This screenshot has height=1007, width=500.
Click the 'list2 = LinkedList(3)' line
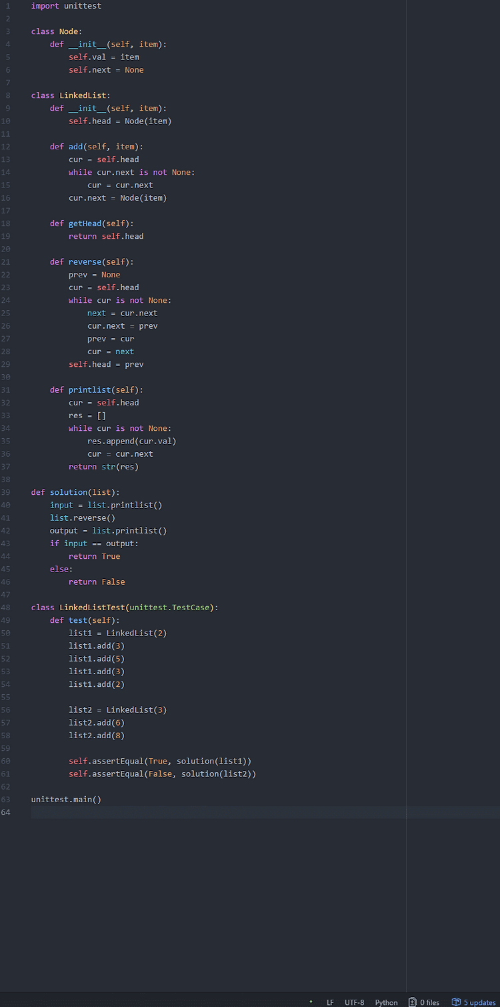118,710
